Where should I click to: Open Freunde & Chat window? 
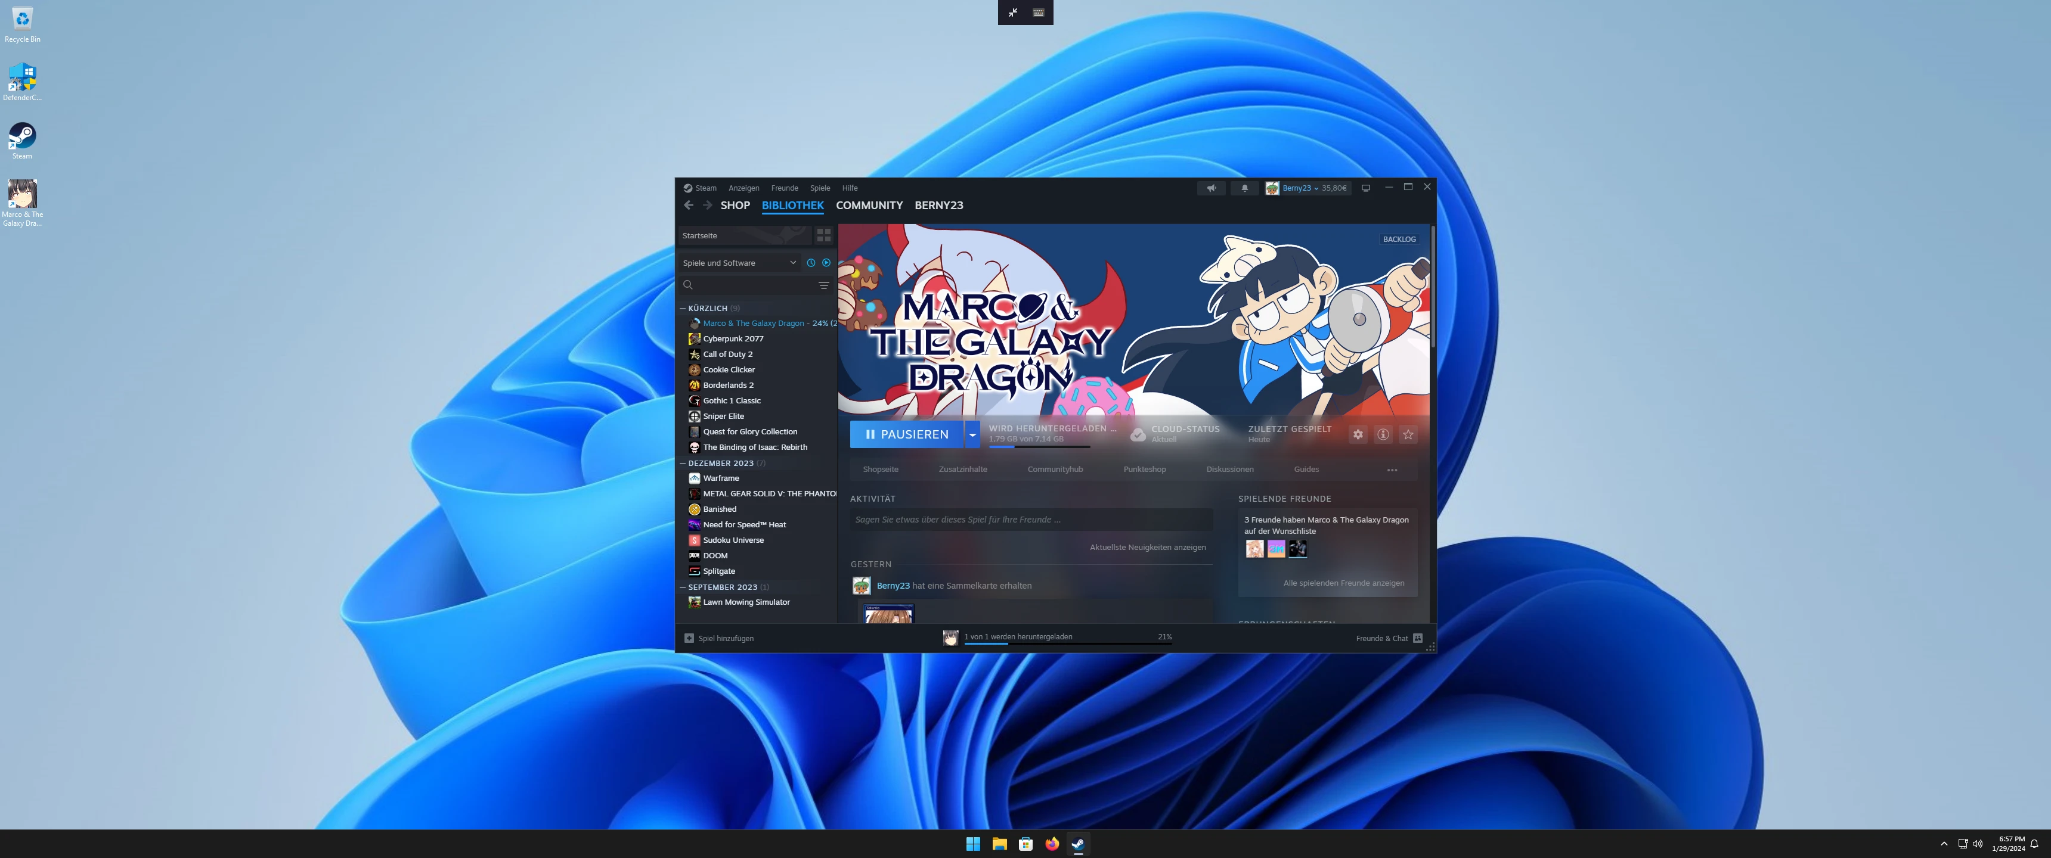click(x=1389, y=638)
